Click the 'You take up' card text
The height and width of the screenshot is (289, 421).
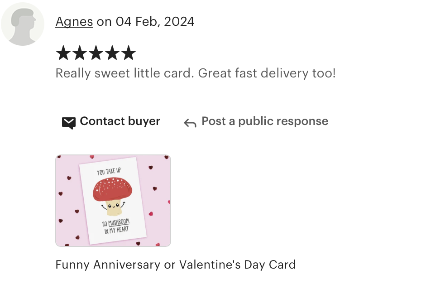pos(109,171)
